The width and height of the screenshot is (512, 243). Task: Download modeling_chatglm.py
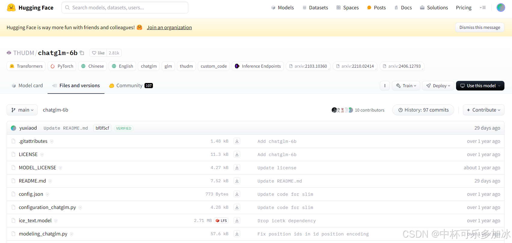point(237,234)
